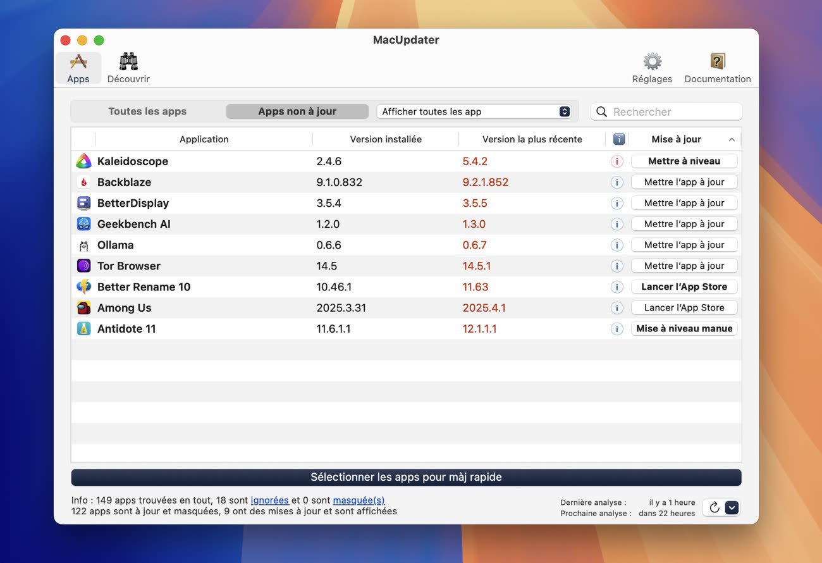This screenshot has height=563, width=822.
Task: Show info for BetterDisplay update
Action: tap(617, 203)
